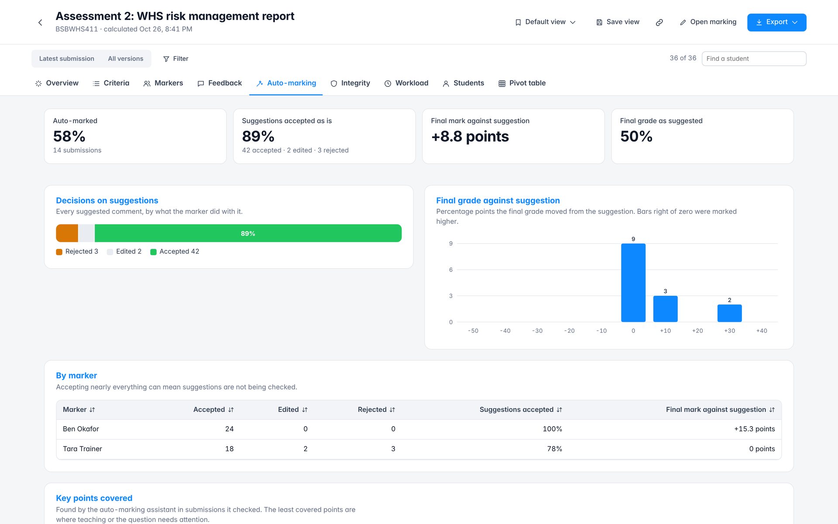Click the bookmark icon beside Default view
838x524 pixels.
(518, 22)
